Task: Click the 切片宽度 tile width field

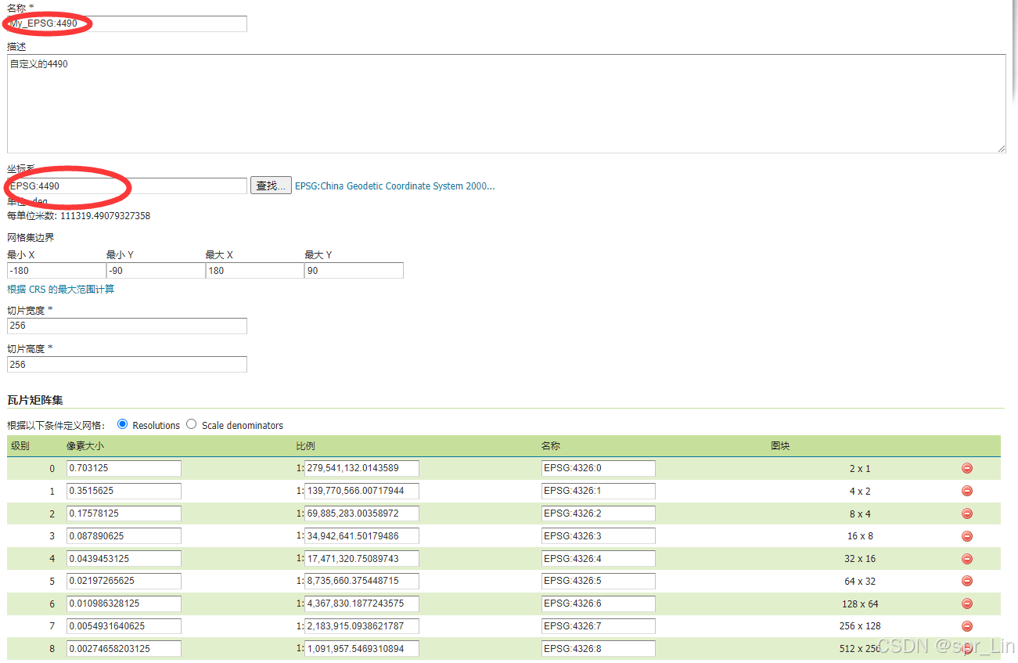Action: pyautogui.click(x=126, y=326)
